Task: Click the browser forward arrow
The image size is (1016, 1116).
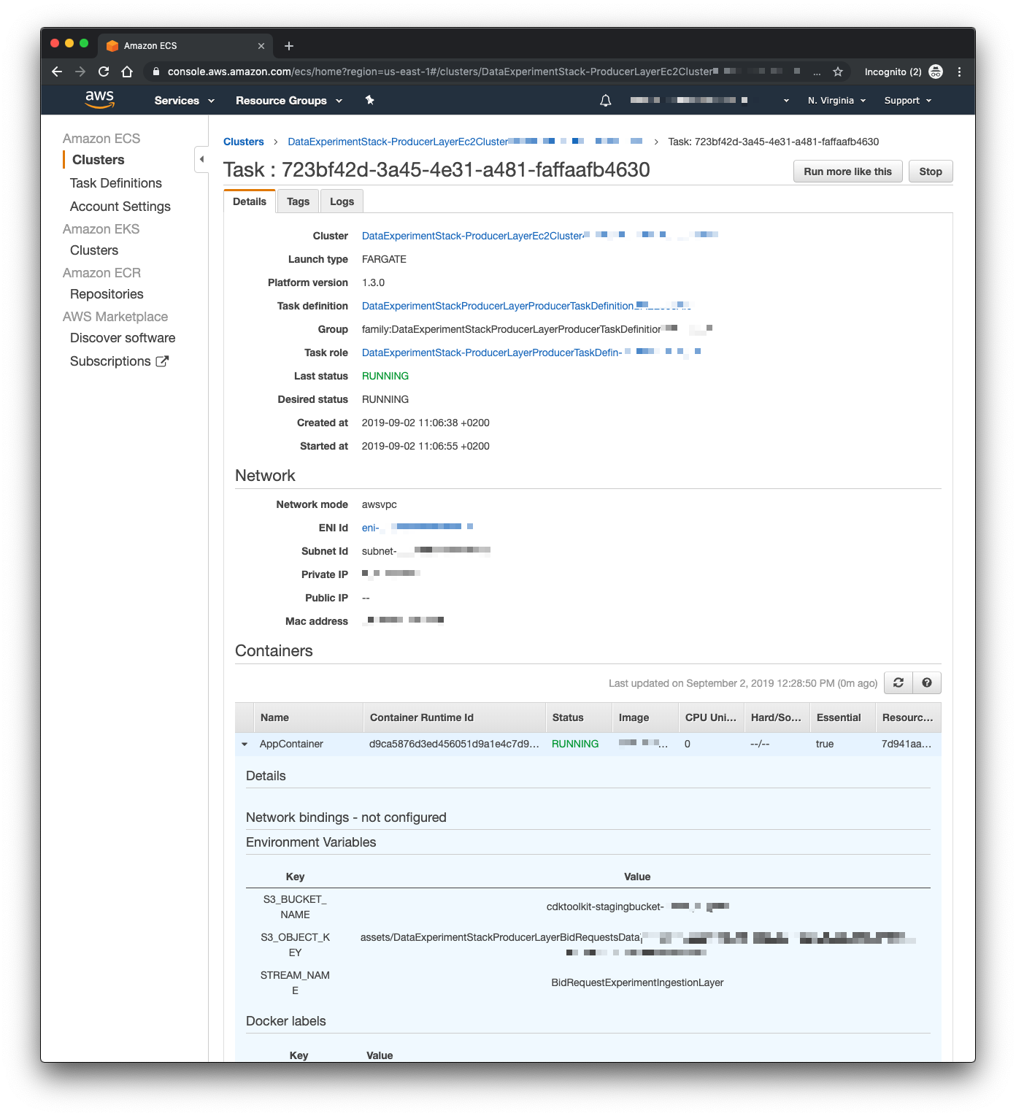Action: (x=80, y=72)
